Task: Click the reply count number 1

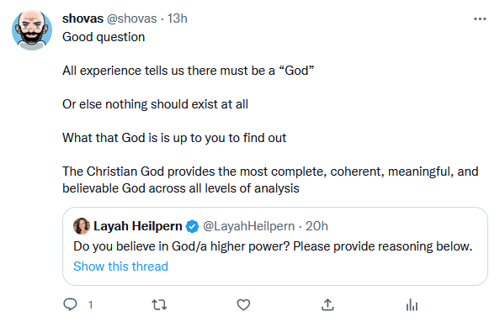Action: (x=91, y=305)
